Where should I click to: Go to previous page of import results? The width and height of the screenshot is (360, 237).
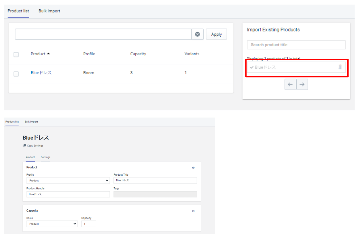tap(290, 85)
